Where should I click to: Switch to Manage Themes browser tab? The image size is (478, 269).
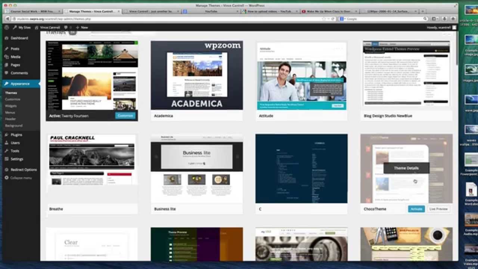(92, 12)
